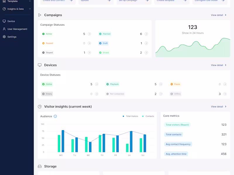Click the clock icon beside Visitor insights heading
This screenshot has width=234, height=175.
[40, 106]
